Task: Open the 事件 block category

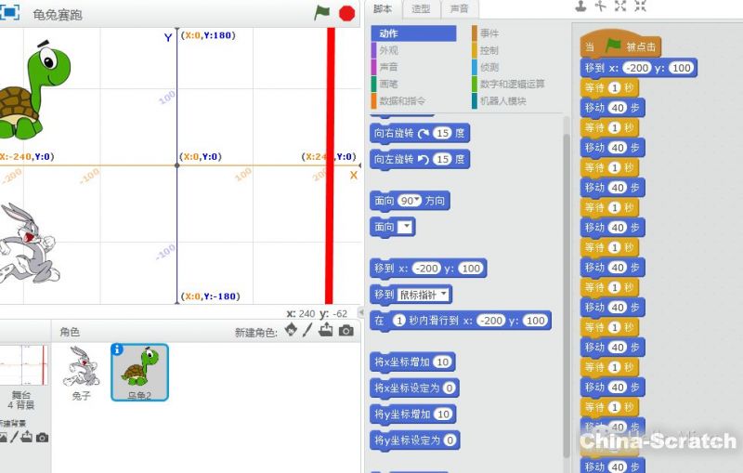Action: (489, 33)
